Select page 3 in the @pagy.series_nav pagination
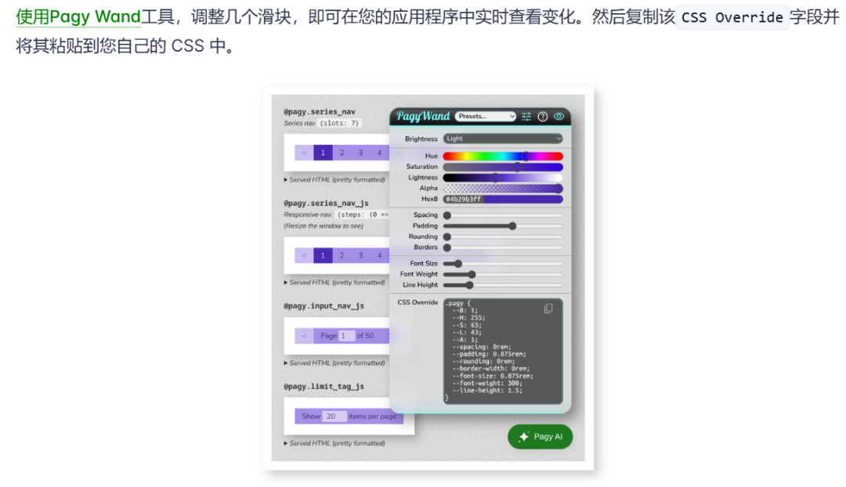846x487 pixels. point(360,153)
